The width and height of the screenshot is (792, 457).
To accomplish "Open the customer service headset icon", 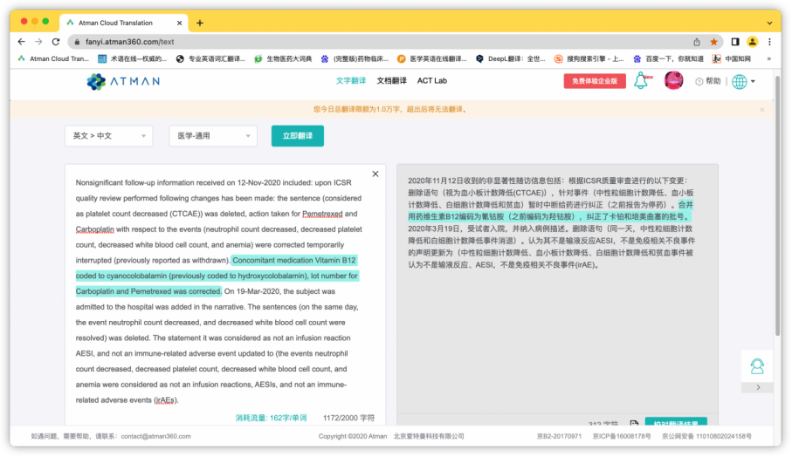I will pos(757,366).
